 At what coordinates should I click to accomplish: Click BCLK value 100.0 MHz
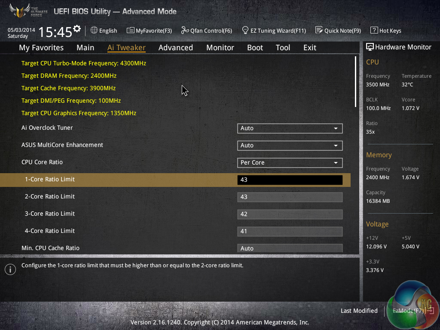(378, 108)
